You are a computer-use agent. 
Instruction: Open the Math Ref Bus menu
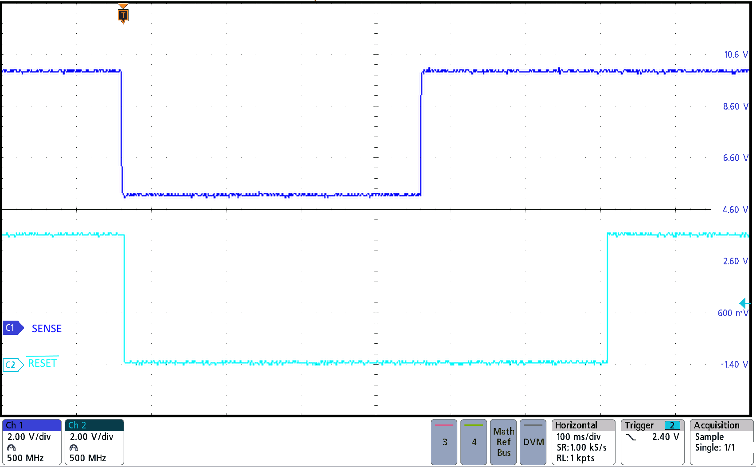[503, 442]
